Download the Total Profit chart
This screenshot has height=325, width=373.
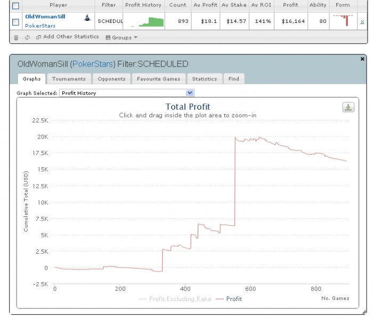(x=348, y=107)
